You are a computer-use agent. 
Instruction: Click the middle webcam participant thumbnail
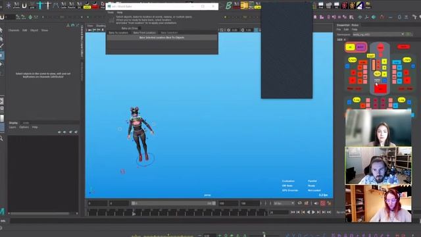378,165
